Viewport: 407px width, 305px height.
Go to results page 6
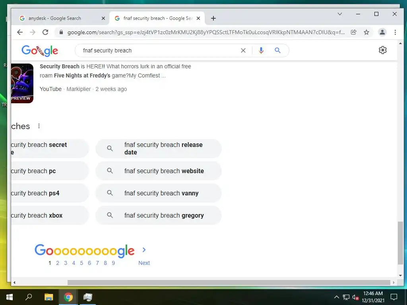(89, 263)
